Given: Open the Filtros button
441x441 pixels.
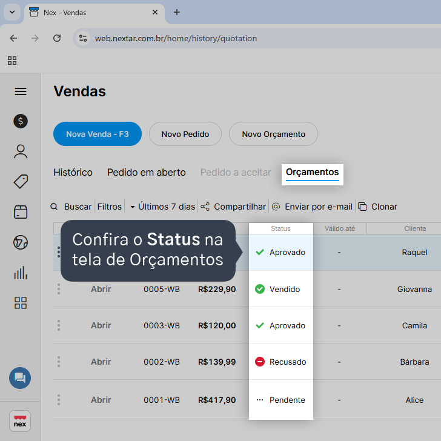Looking at the screenshot, I should (x=110, y=207).
